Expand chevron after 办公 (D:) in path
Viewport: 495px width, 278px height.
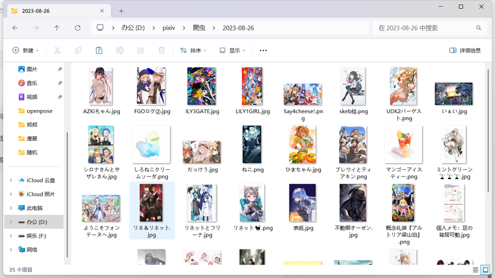tap(153, 28)
